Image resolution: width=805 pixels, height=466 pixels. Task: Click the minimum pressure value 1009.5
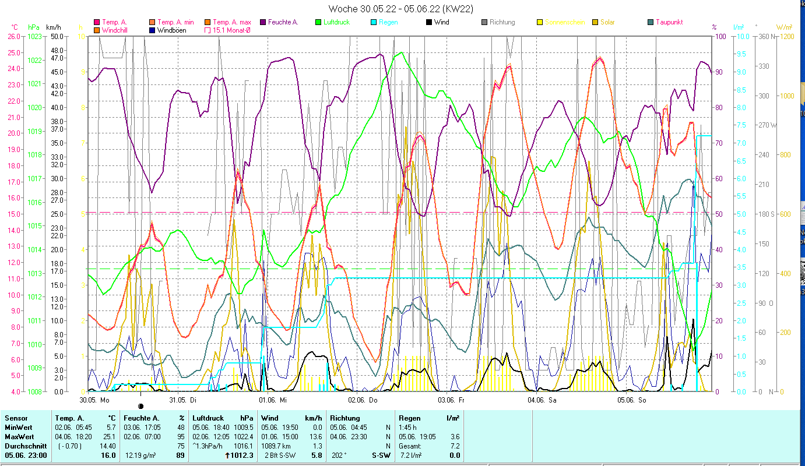click(242, 428)
